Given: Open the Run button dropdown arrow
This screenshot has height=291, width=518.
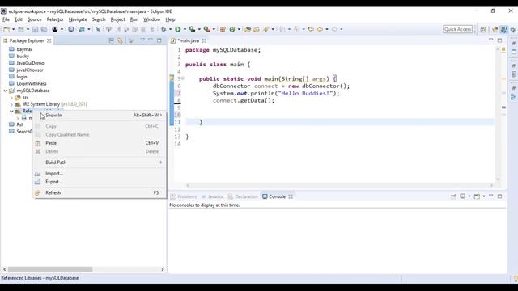Looking at the screenshot, I should (x=185, y=29).
